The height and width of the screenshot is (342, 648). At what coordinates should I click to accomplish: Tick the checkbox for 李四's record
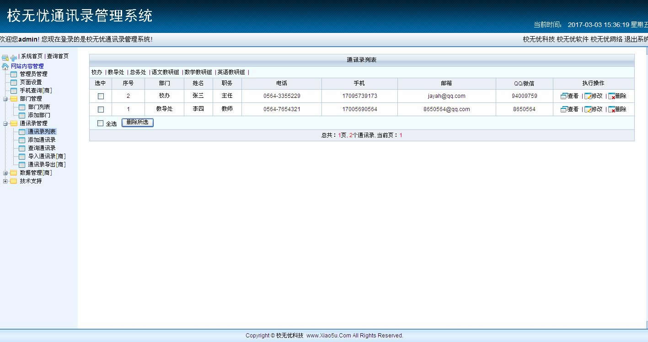101,109
